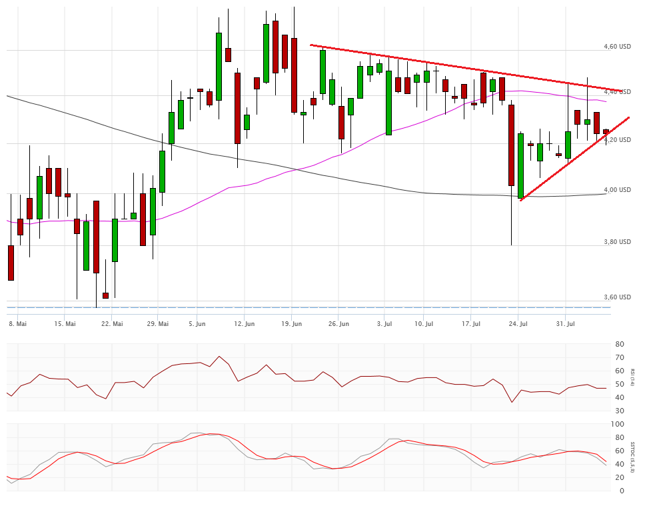Select the 24. Jul date label
The height and width of the screenshot is (510, 645).
coord(518,324)
